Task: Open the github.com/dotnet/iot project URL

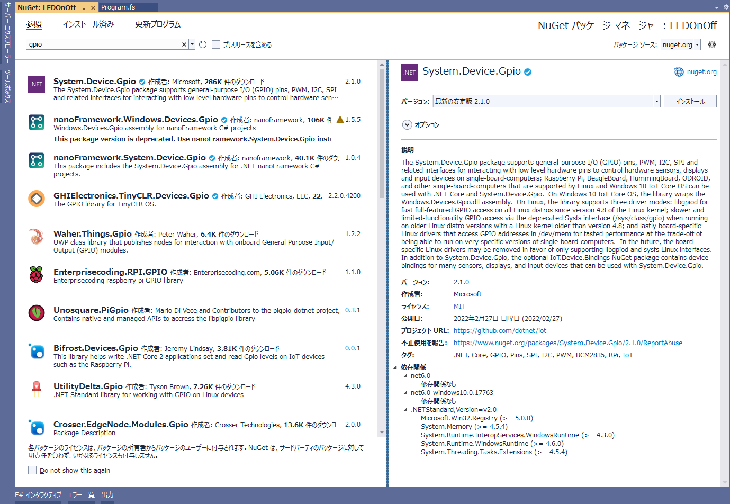Action: (500, 330)
